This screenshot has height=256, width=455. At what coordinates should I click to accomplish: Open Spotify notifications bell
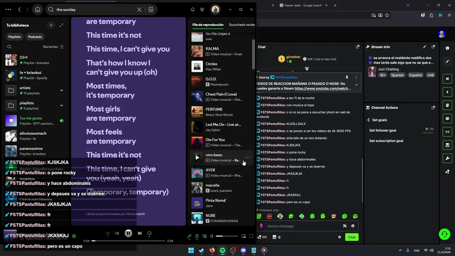193,10
